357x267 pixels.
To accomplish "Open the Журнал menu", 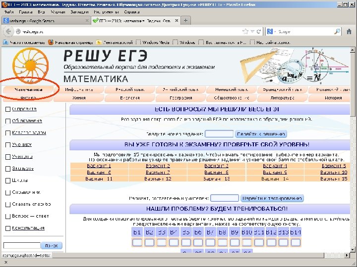I will (x=58, y=12).
